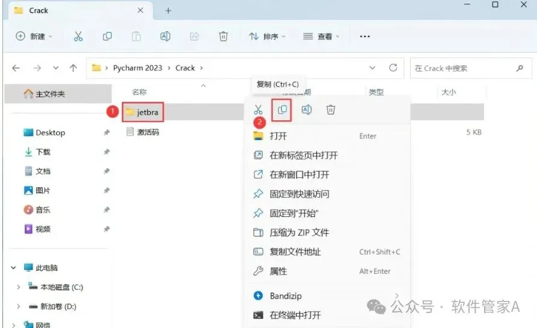Sort by the 类型 column header
Screen dimensions: 537x328
tap(376, 92)
